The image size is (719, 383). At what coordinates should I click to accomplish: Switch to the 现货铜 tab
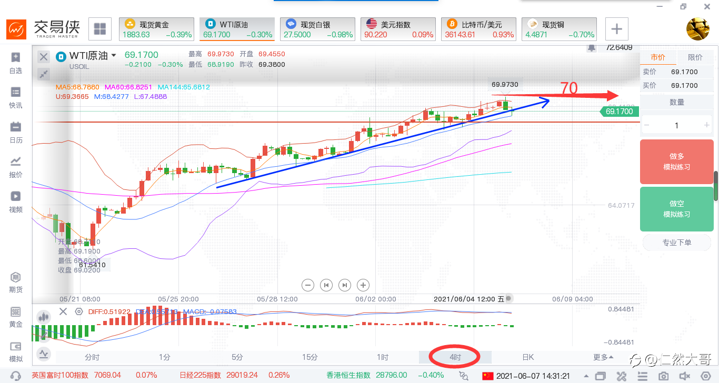tap(559, 29)
